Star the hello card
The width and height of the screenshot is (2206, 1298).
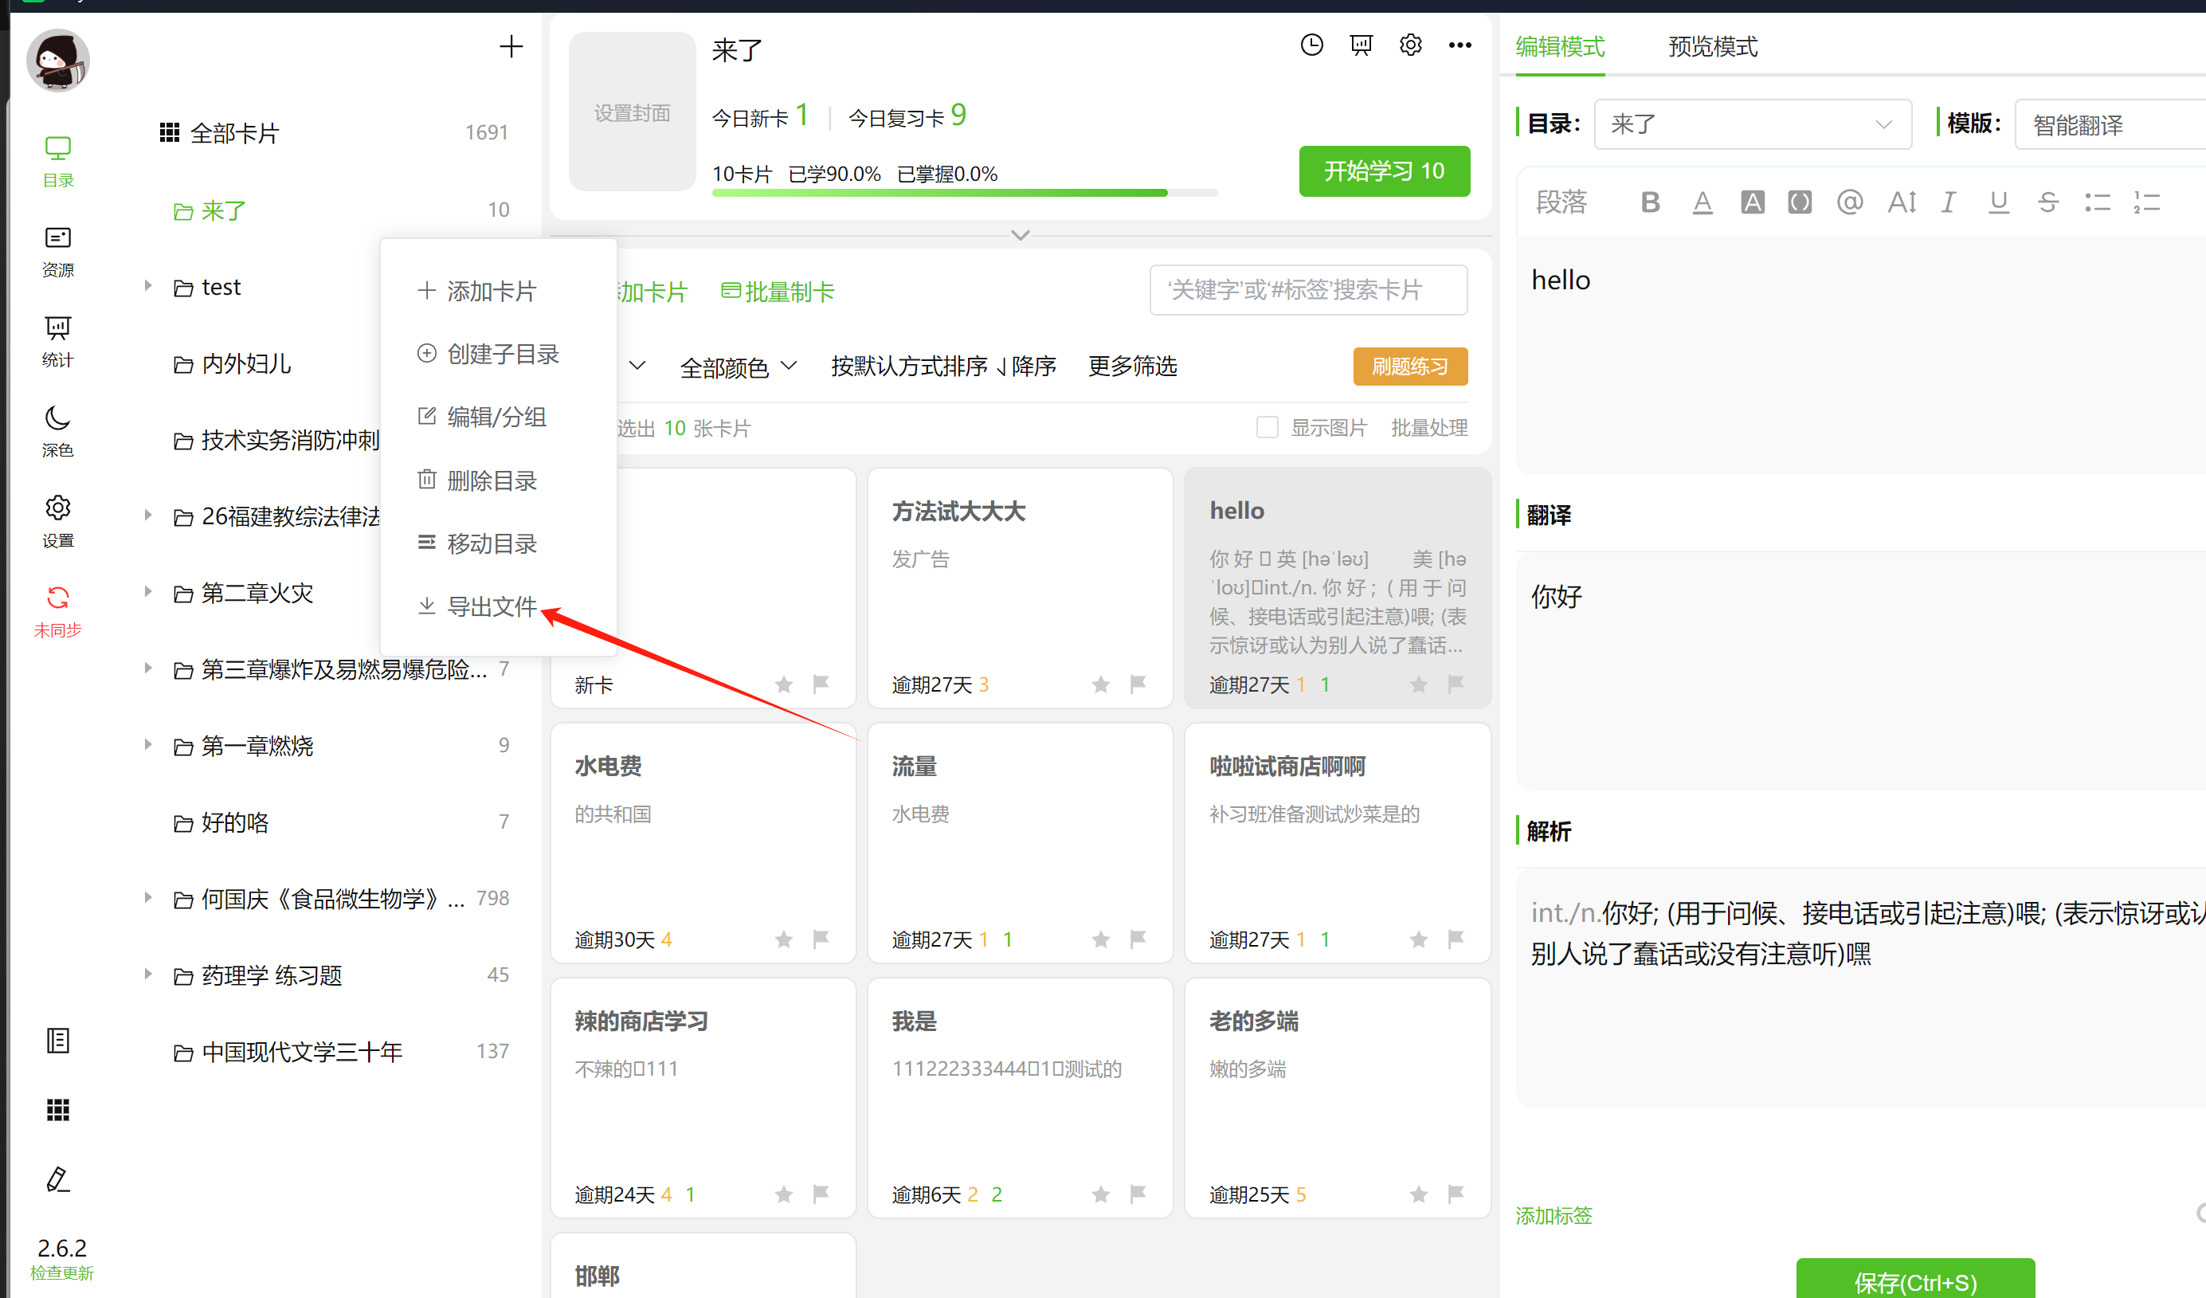(x=1418, y=684)
